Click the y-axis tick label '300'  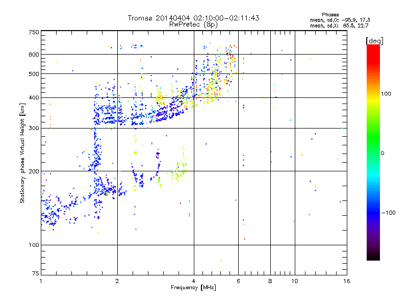pyautogui.click(x=34, y=129)
